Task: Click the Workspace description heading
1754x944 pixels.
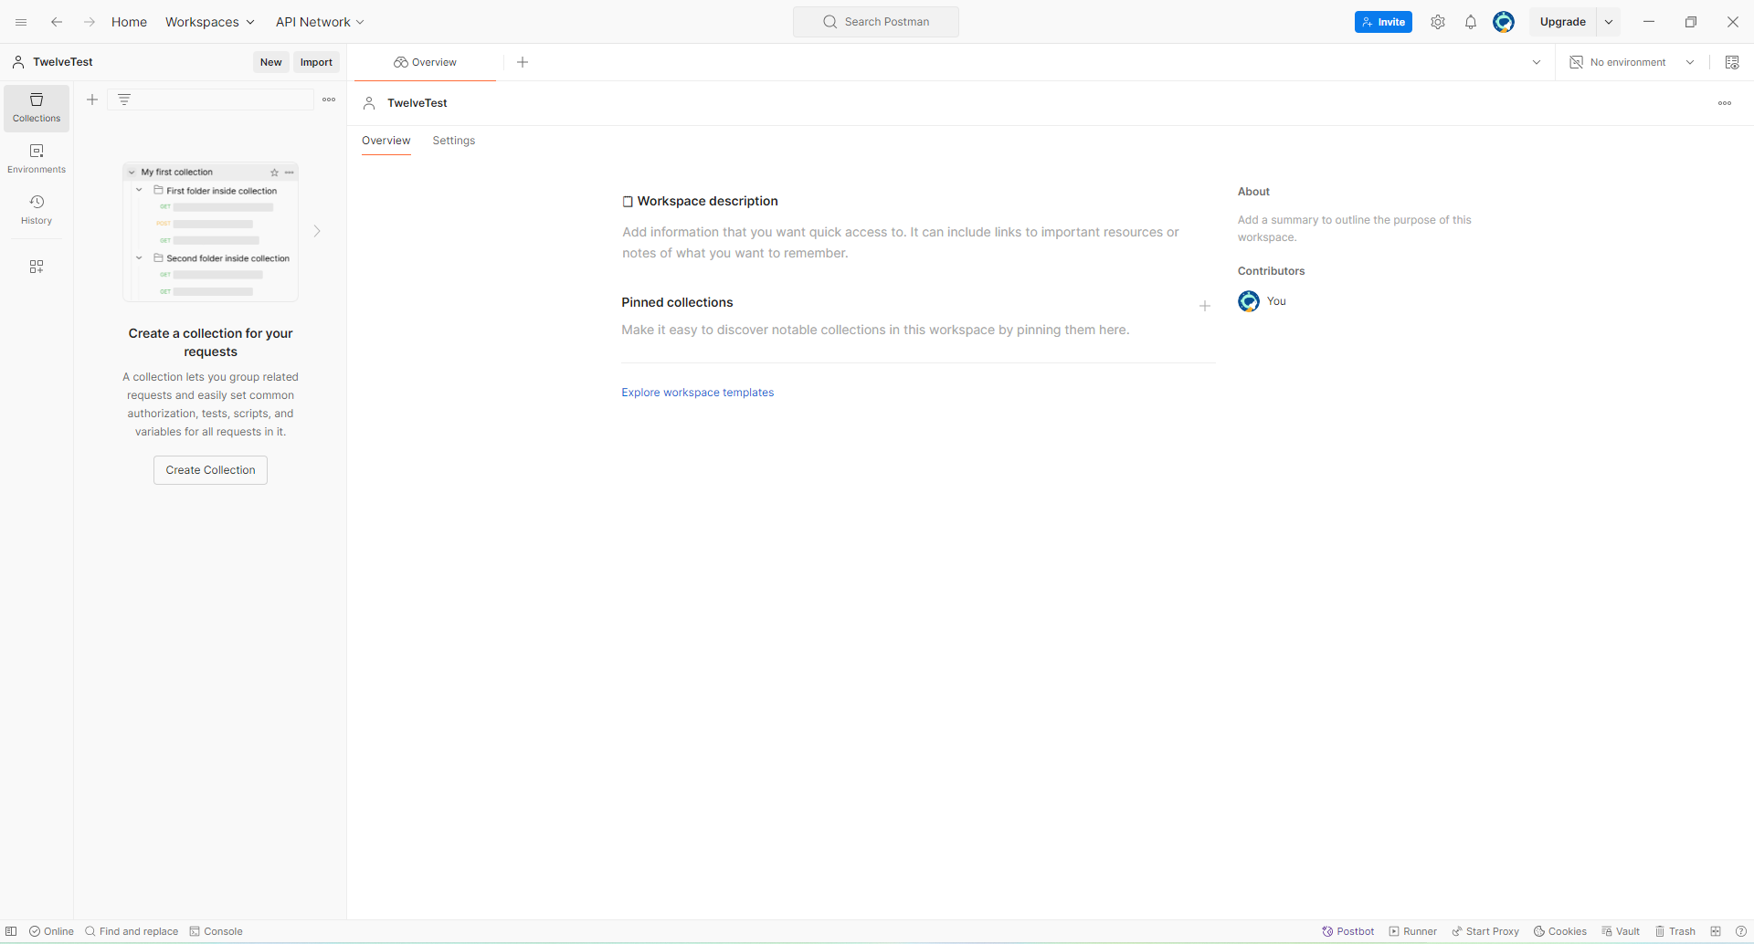Action: pyautogui.click(x=707, y=201)
